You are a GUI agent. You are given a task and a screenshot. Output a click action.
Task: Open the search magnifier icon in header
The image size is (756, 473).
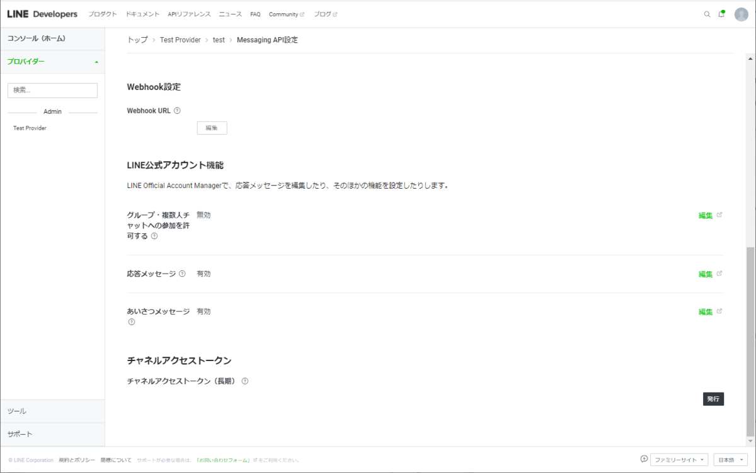point(707,14)
